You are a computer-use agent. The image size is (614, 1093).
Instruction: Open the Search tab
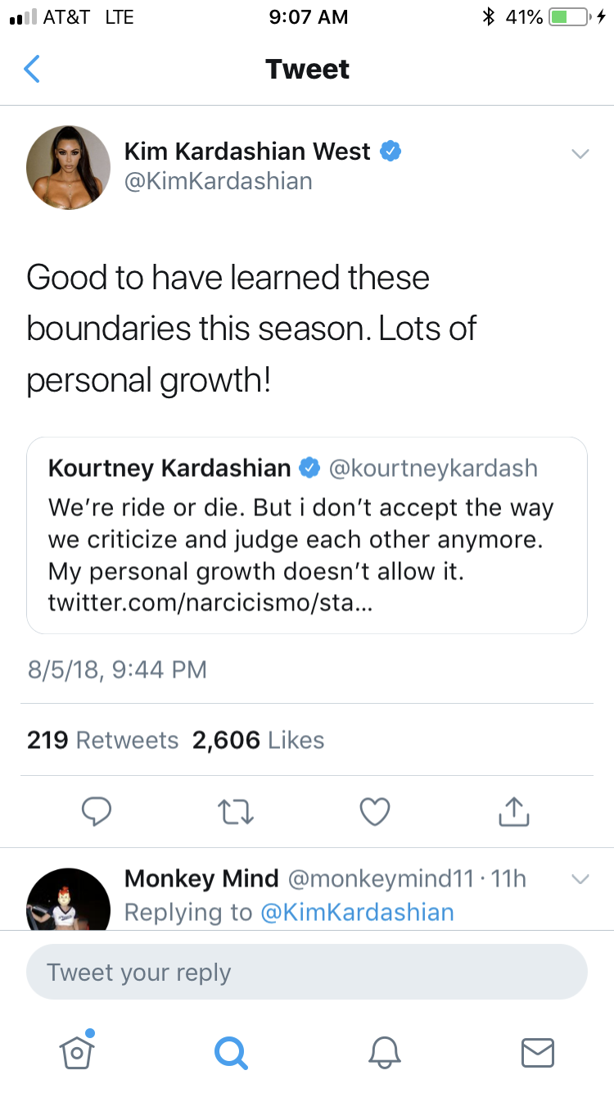coord(230,1050)
